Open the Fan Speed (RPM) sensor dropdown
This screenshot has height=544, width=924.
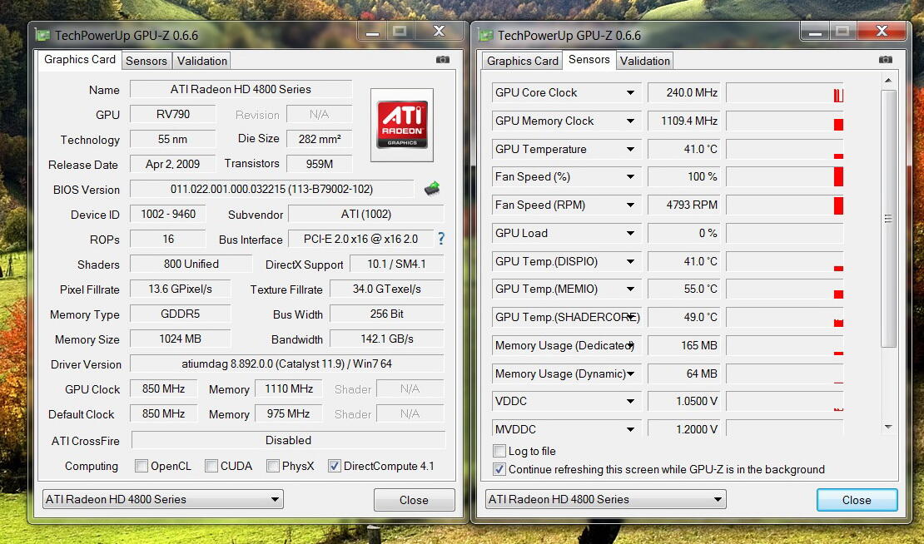click(x=630, y=205)
